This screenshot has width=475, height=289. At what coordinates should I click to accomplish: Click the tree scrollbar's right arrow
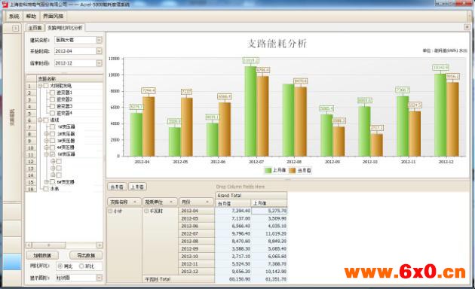point(100,245)
